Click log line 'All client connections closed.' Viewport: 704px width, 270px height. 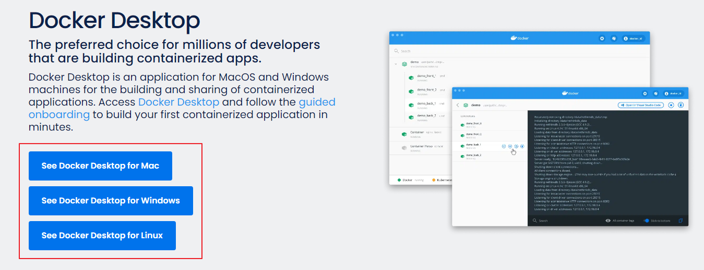click(552, 171)
